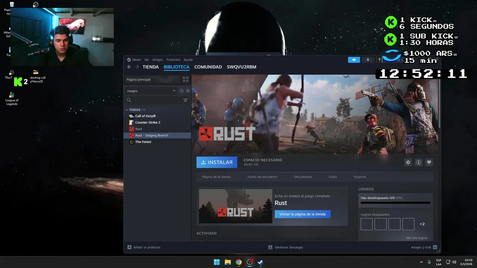Switch to the BIBLIOTECA tab
The height and width of the screenshot is (268, 477).
tap(177, 67)
